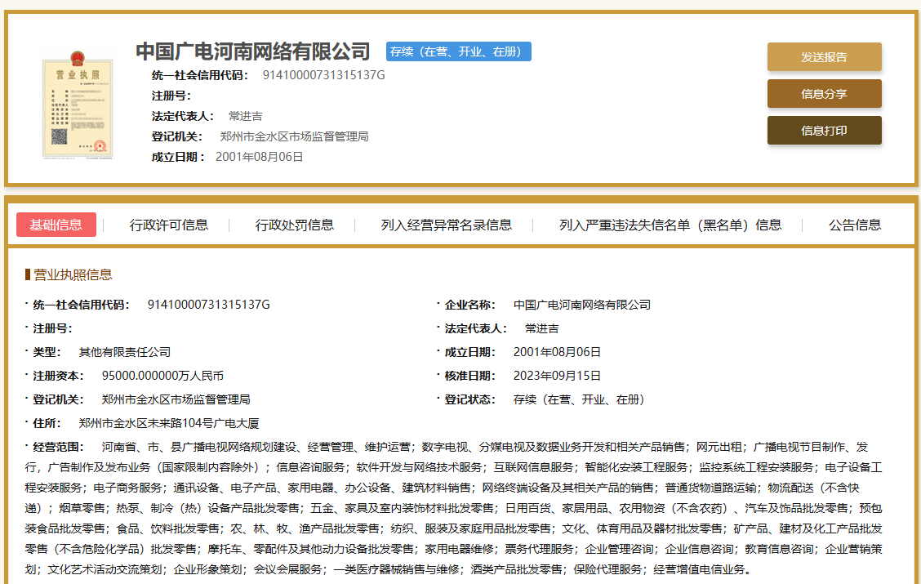Click the 经营范围 label
The height and width of the screenshot is (584, 921).
58,447
